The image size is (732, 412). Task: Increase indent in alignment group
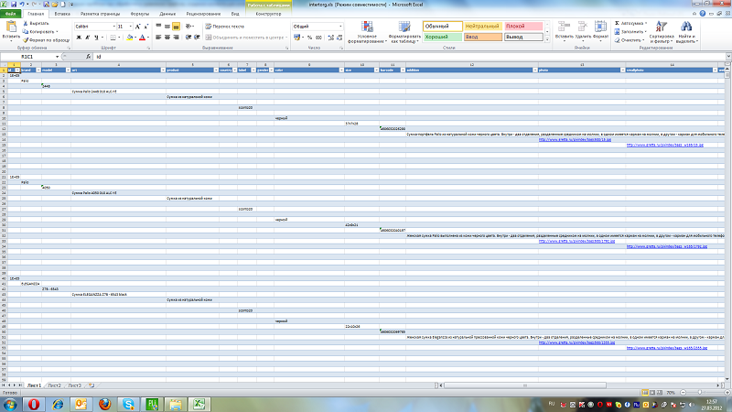(197, 37)
